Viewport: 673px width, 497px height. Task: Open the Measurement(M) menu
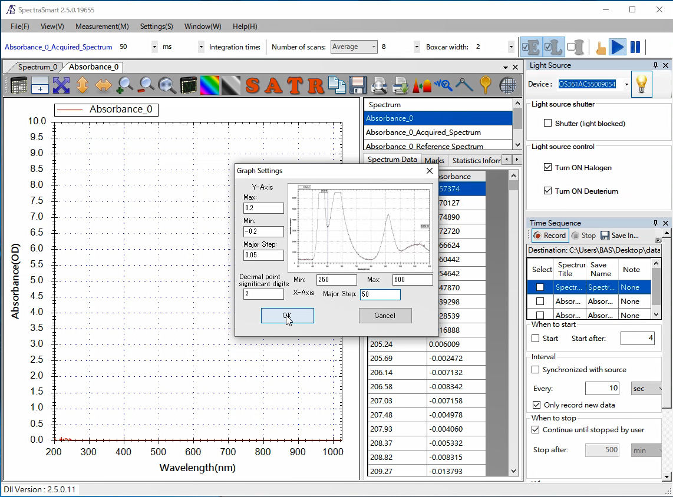[102, 26]
